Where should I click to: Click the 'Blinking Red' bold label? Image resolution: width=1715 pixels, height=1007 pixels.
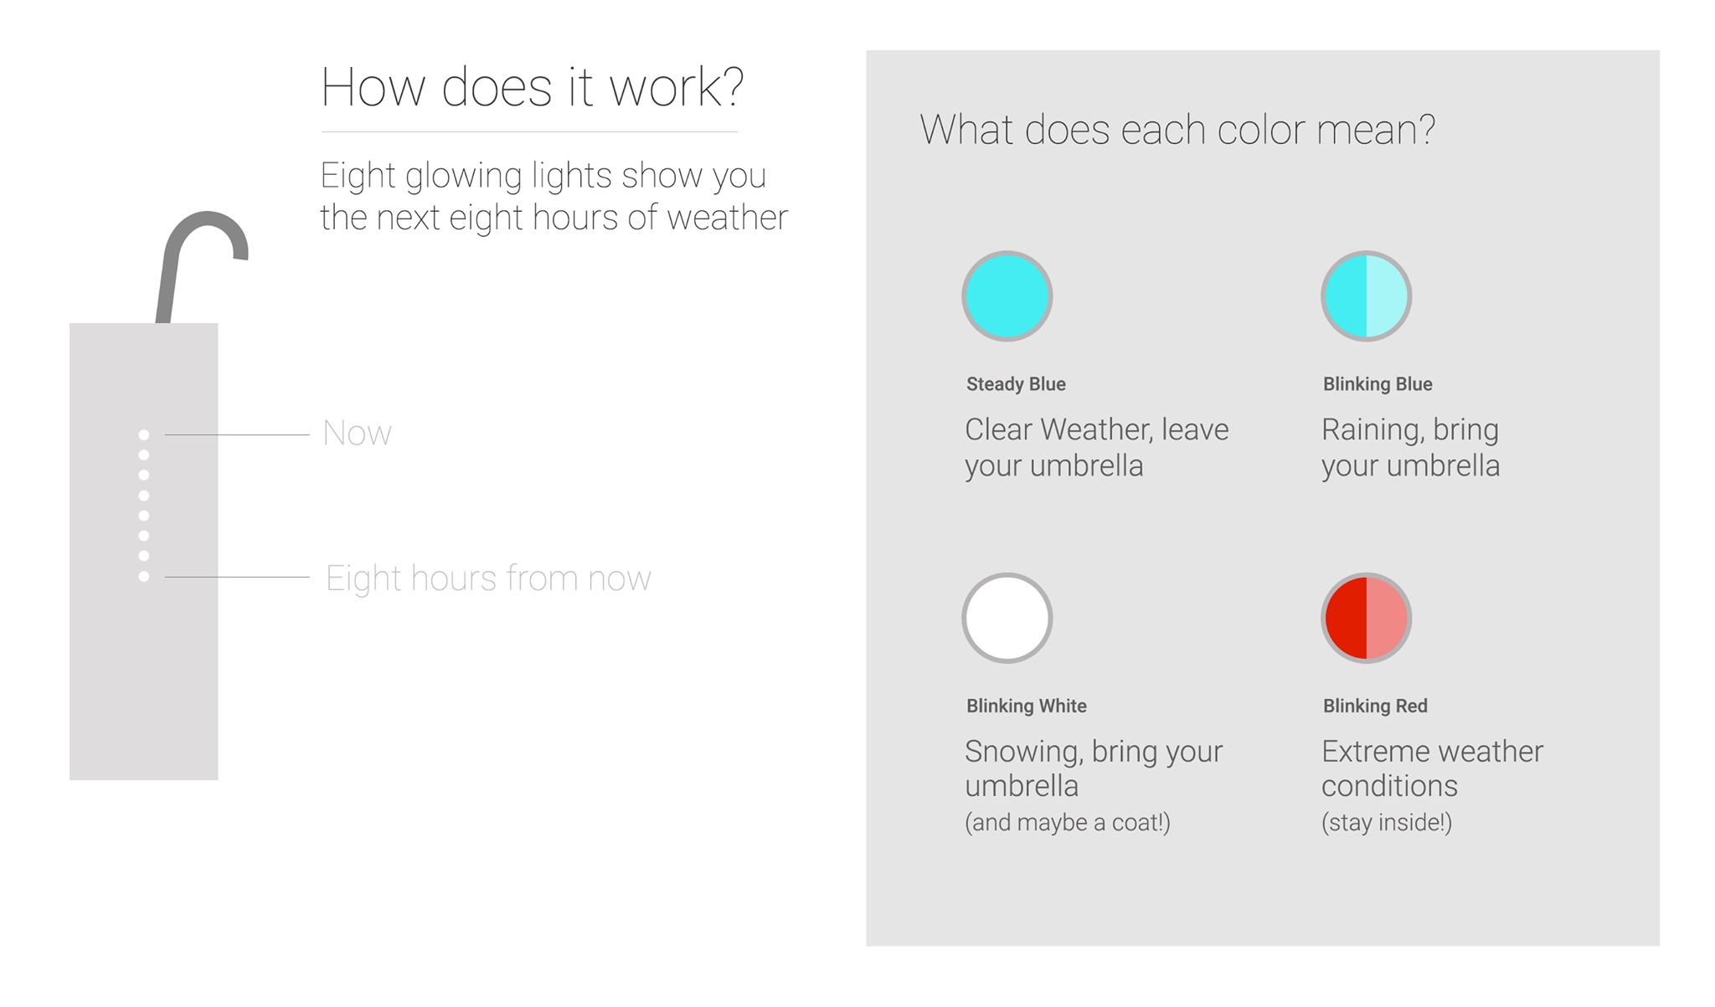[1375, 706]
